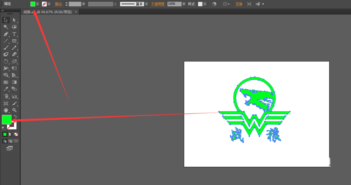
Task: Open the opacity value dropdown
Action: click(x=184, y=4)
